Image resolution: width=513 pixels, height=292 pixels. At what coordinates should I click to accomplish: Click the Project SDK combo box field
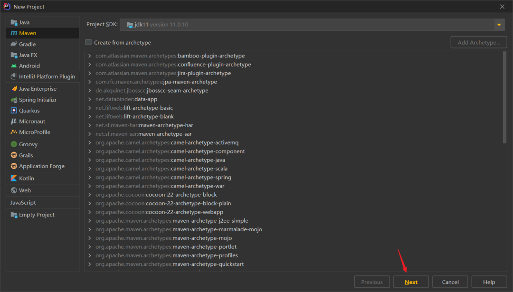pyautogui.click(x=312, y=25)
